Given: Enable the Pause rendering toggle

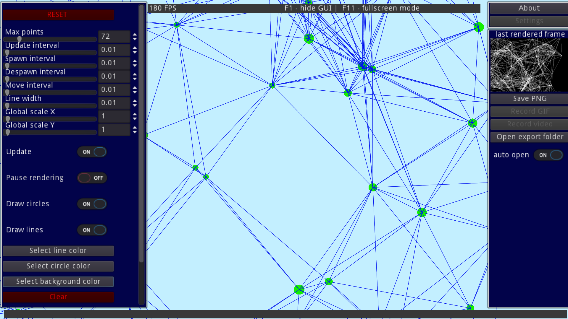Looking at the screenshot, I should pos(92,178).
